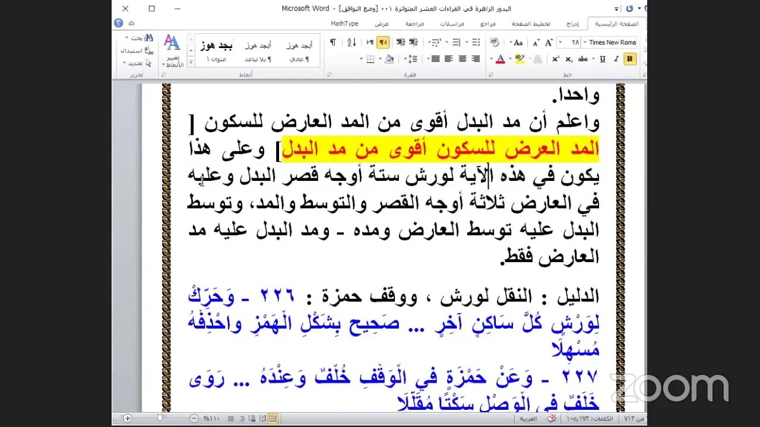Screen dimensions: 760x427
Task: Apply Normal style (عادي)
Action: 299,50
